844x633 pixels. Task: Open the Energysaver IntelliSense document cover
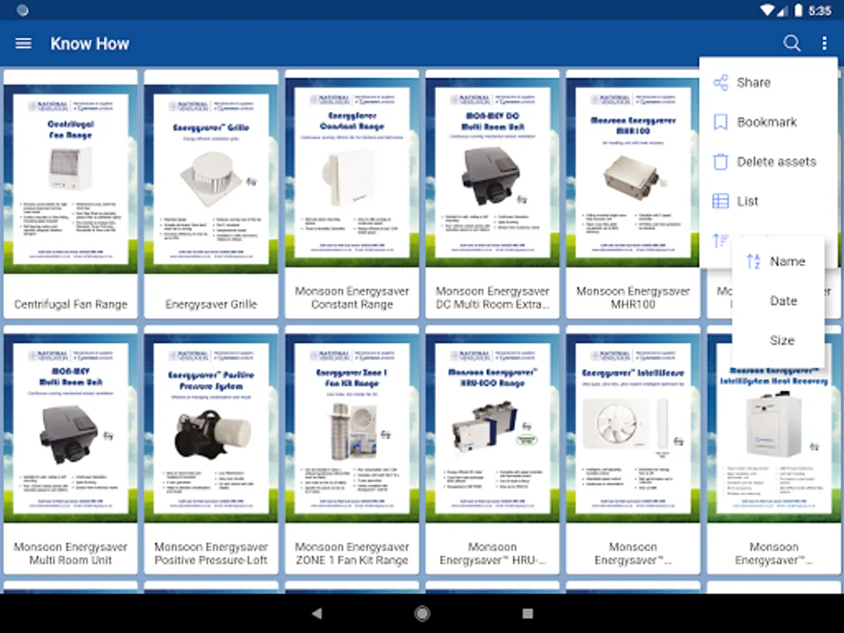[x=633, y=428]
